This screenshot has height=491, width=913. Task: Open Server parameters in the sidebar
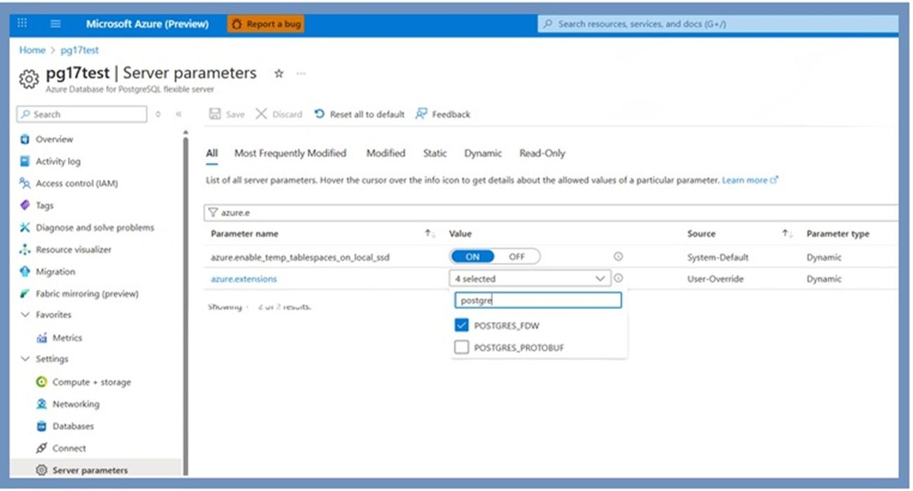coord(90,470)
